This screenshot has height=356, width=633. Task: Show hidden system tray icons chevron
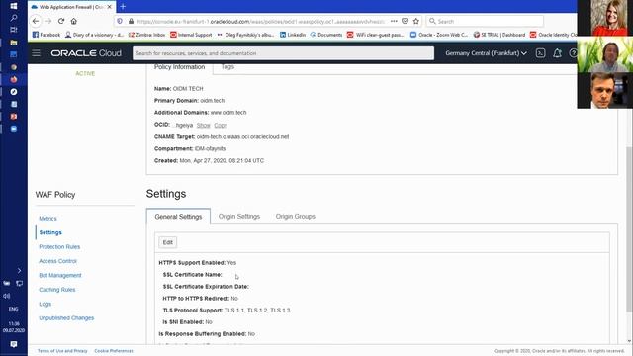(x=19, y=270)
